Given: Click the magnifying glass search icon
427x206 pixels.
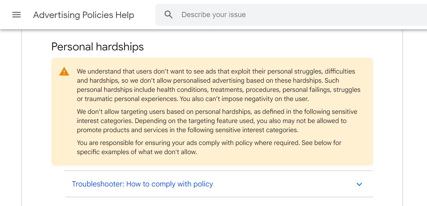Looking at the screenshot, I should pyautogui.click(x=168, y=15).
